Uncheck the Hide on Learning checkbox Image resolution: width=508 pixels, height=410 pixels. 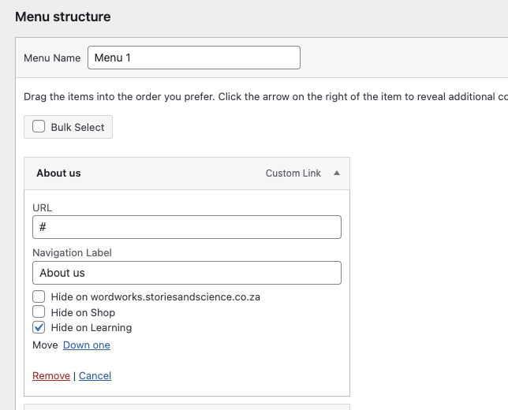point(39,327)
